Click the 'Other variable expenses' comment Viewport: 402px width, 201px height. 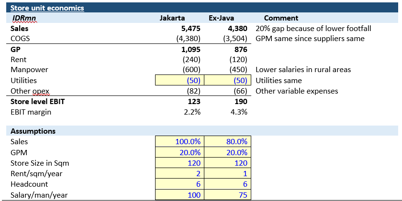(x=297, y=91)
